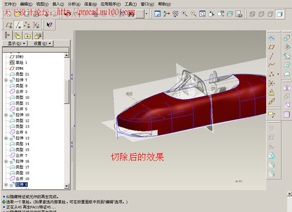Toggle datum point display on or off
Image resolution: width=292 pixels, height=212 pixels.
27,25
